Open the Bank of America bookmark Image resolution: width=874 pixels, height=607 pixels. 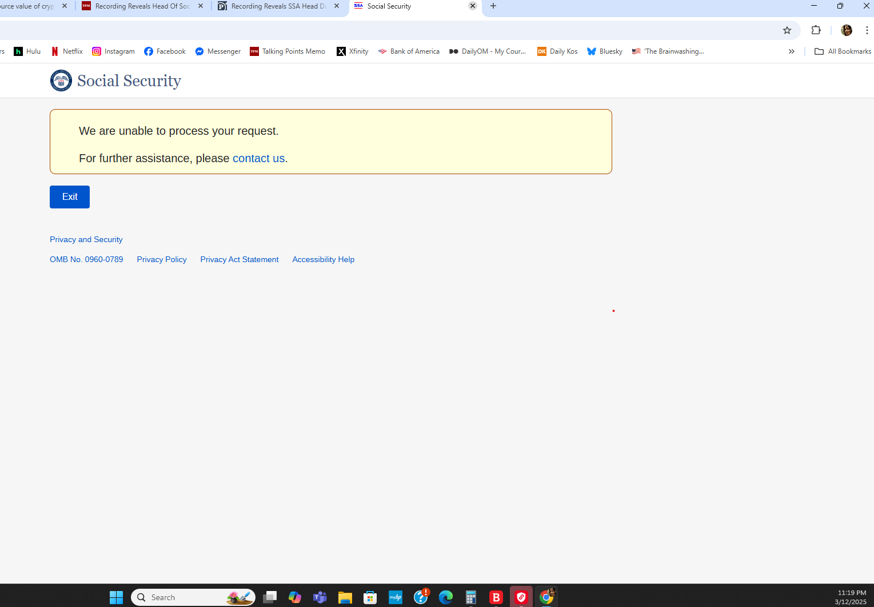(409, 51)
